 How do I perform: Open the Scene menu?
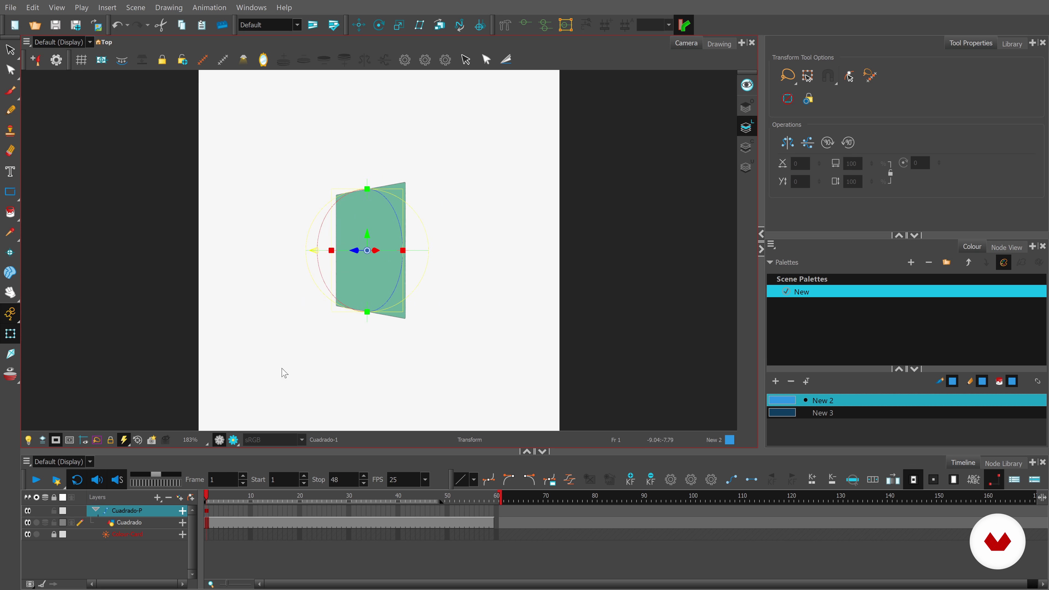[135, 7]
